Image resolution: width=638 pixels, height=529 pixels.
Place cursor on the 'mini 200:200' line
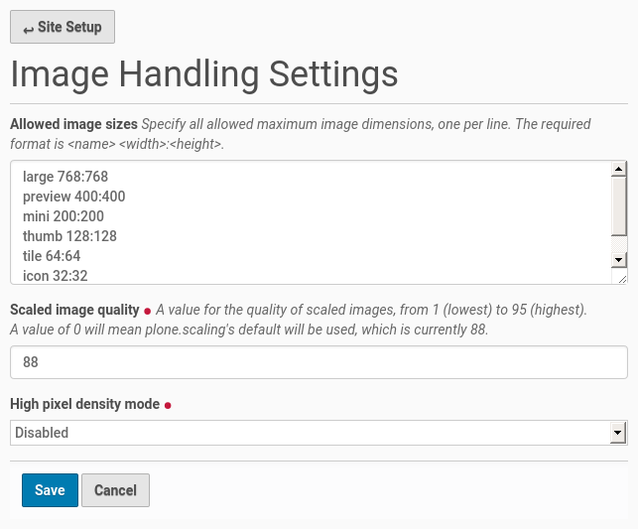coord(64,216)
